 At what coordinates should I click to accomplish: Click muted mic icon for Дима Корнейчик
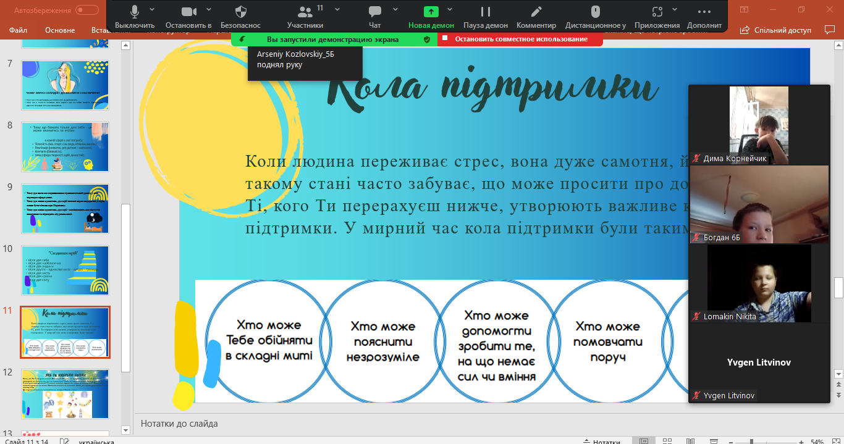(696, 159)
